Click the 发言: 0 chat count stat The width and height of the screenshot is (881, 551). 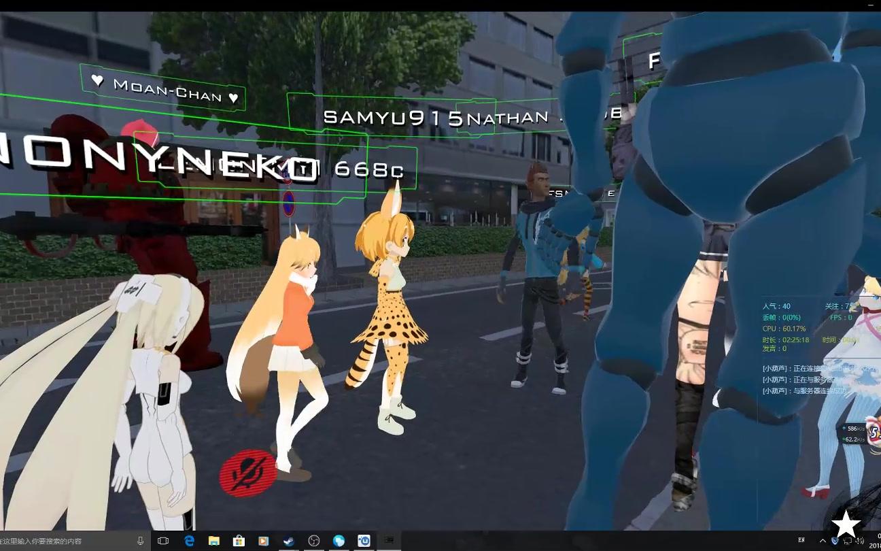click(774, 348)
